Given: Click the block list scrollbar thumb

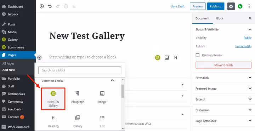Looking at the screenshot, I should [123, 91].
